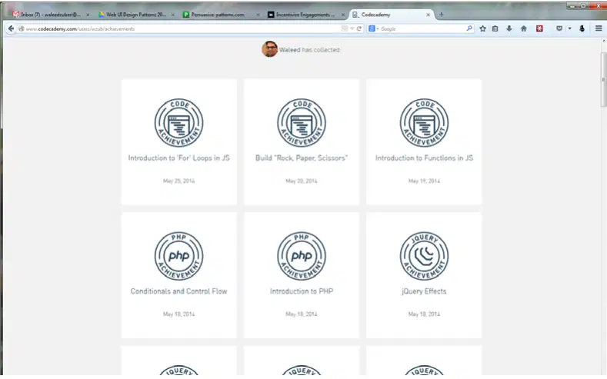Open 'Introduction to PHP' title

tap(301, 291)
